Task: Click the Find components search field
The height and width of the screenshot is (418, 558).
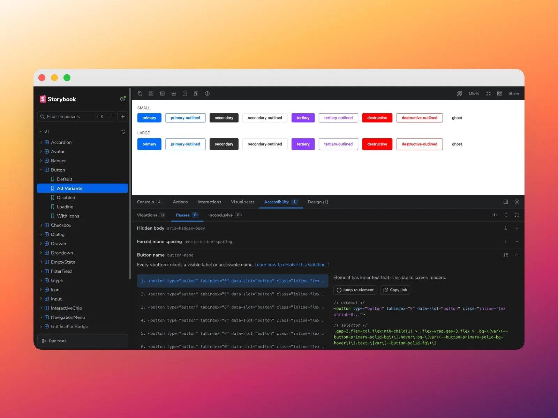Action: [x=76, y=116]
